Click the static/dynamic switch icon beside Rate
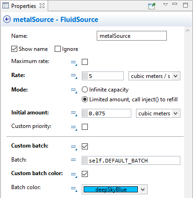The height and width of the screenshot is (198, 193). 74,76
